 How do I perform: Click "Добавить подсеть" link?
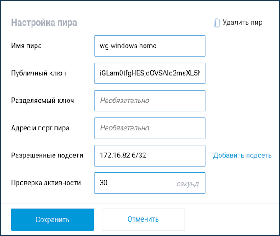point(242,155)
